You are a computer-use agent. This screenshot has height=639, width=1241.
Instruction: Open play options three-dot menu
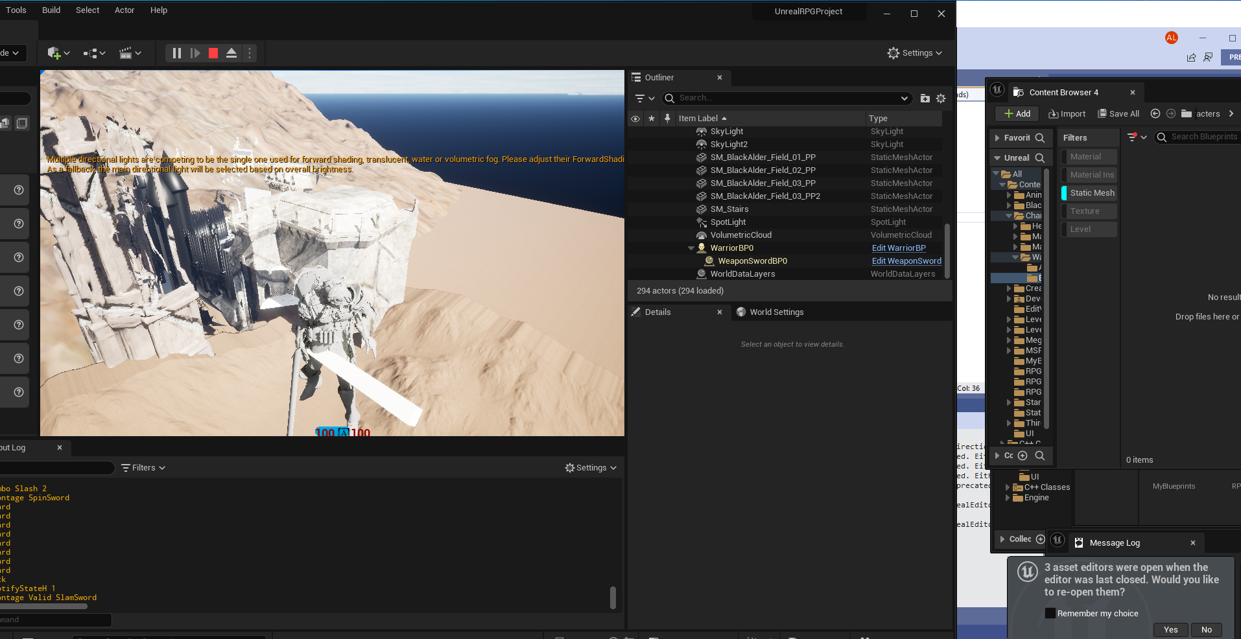pos(250,53)
